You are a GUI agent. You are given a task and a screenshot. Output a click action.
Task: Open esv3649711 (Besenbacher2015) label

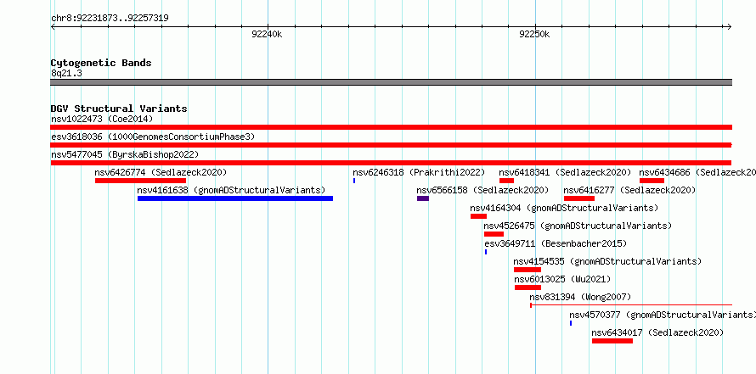pos(556,243)
